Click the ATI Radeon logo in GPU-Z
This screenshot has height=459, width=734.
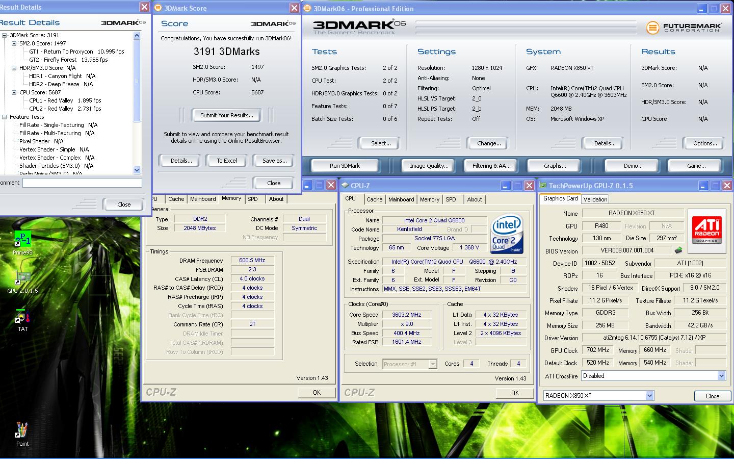706,231
